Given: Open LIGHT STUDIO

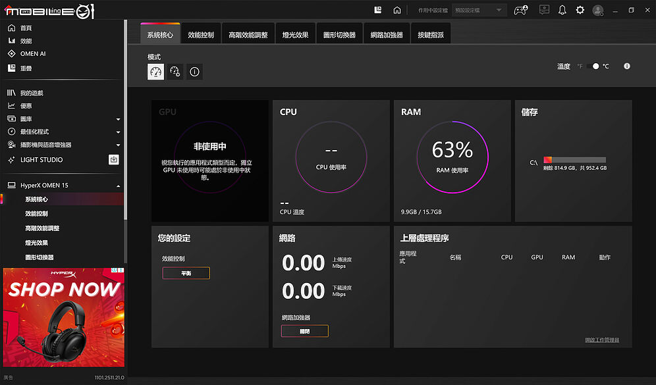Looking at the screenshot, I should point(41,160).
